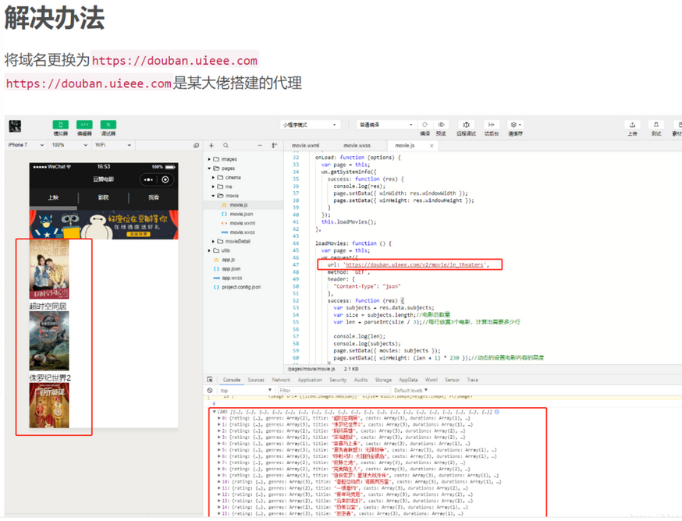Switch to movie.wxml editor tab
682x521 pixels.
click(305, 146)
